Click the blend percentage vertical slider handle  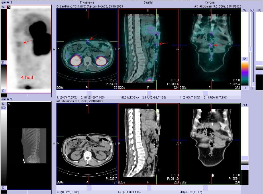[x=250, y=48]
